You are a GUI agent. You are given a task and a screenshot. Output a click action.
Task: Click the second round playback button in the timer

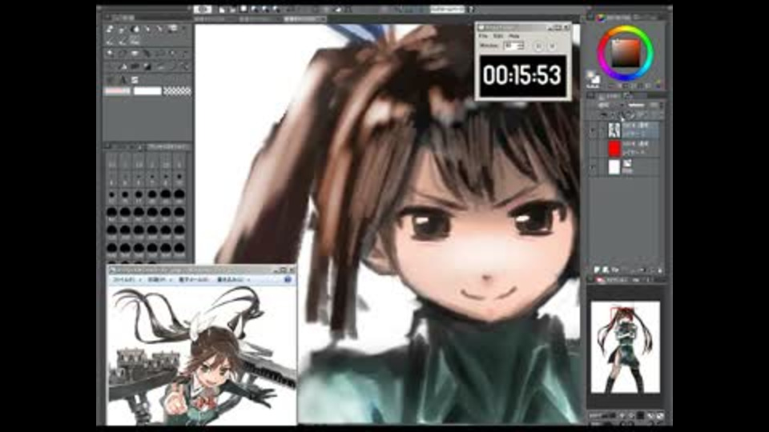pyautogui.click(x=552, y=46)
